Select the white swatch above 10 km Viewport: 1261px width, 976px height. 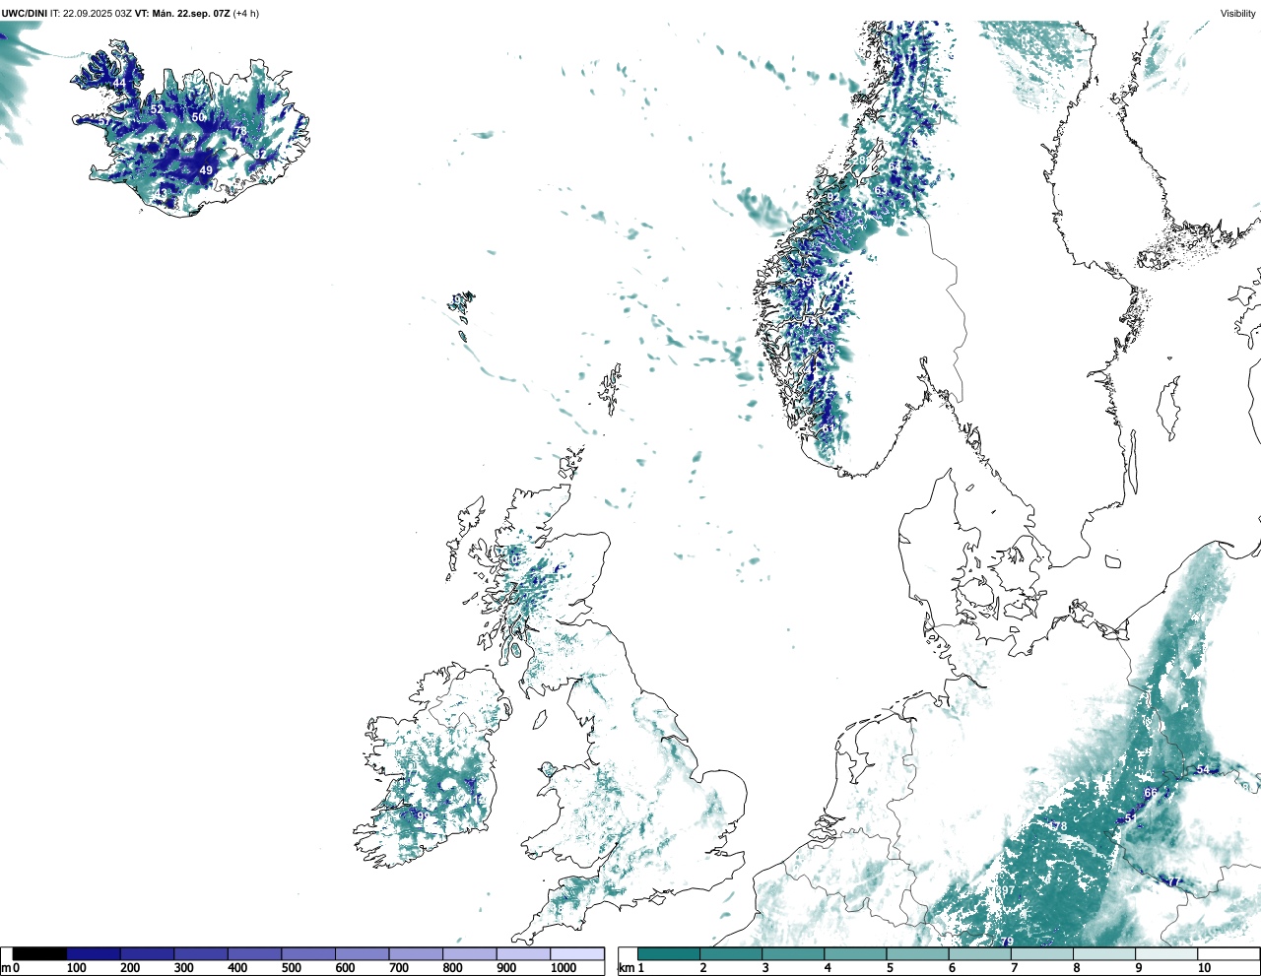point(1228,954)
